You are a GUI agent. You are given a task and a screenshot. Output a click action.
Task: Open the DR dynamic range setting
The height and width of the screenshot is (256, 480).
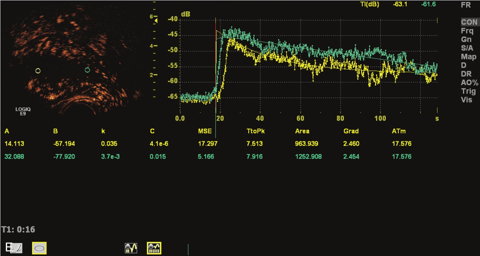466,74
